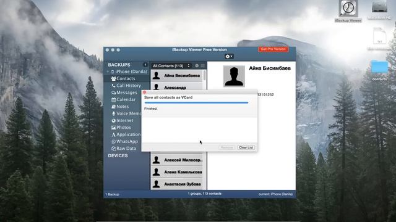Select the Macintosh HD desktop drive icon
Image resolution: width=396 pixels, height=222 pixels.
tap(379, 10)
